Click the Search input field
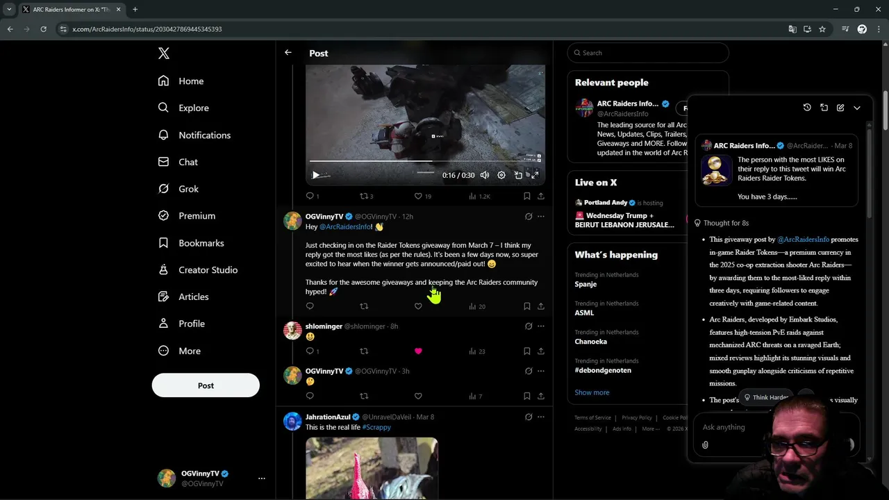The width and height of the screenshot is (889, 500). pyautogui.click(x=648, y=53)
